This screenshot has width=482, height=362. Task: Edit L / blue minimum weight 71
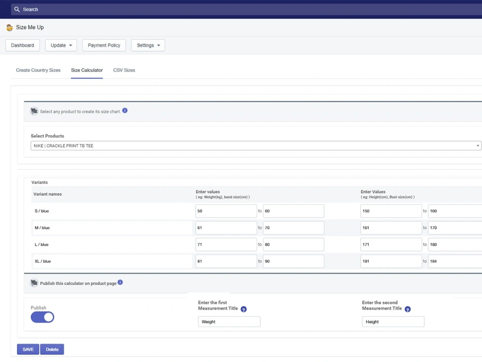[226, 244]
